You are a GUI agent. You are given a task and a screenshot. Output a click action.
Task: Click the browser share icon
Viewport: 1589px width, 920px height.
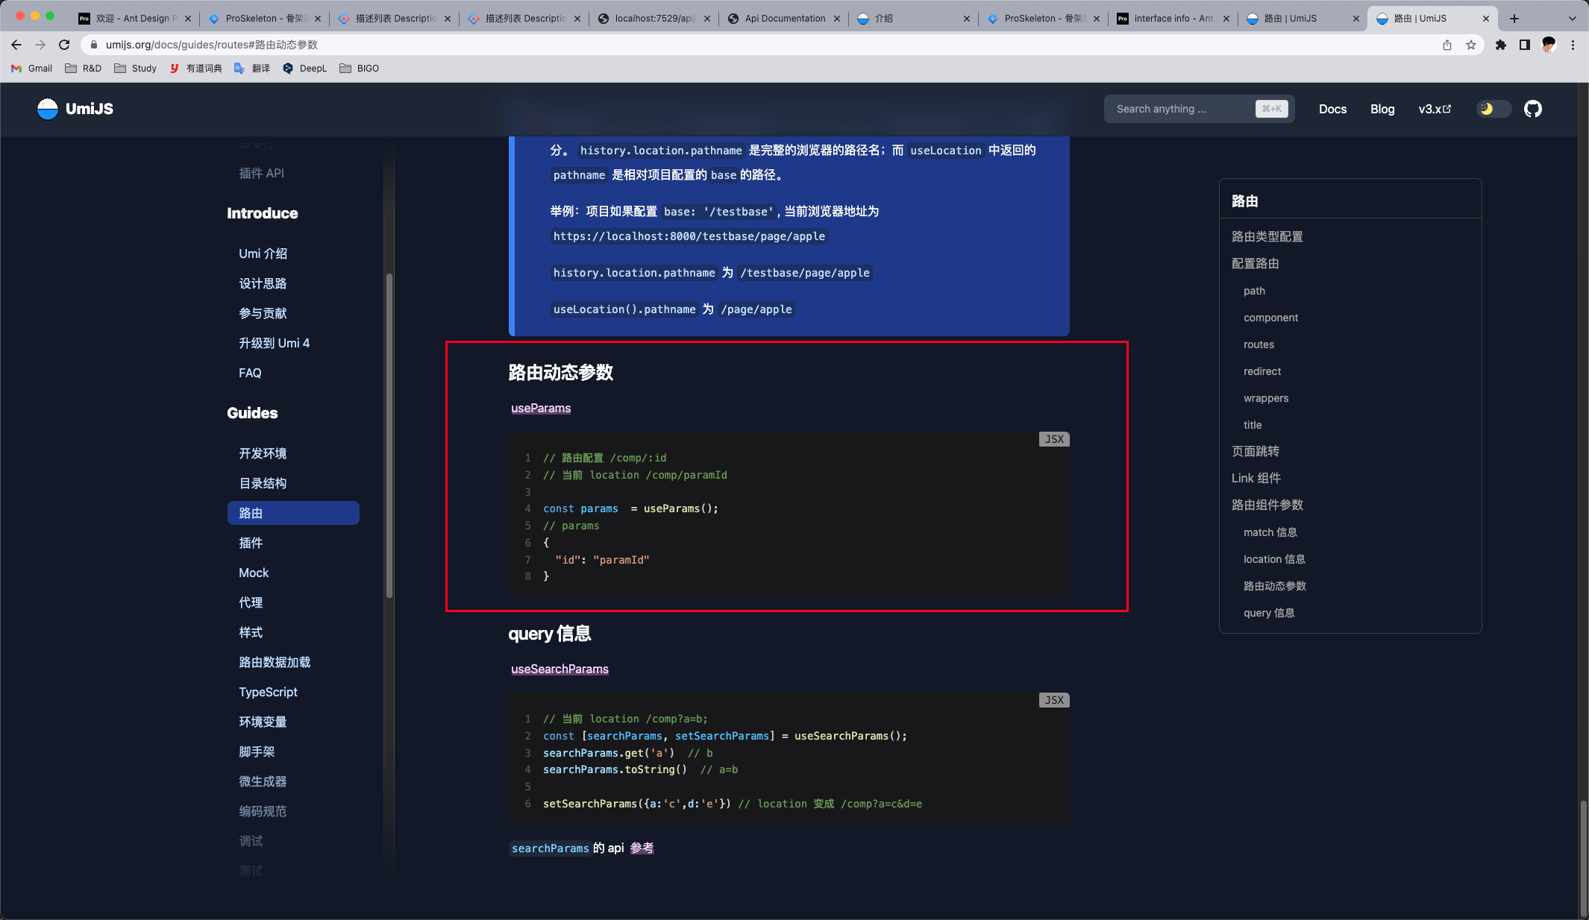pyautogui.click(x=1447, y=45)
